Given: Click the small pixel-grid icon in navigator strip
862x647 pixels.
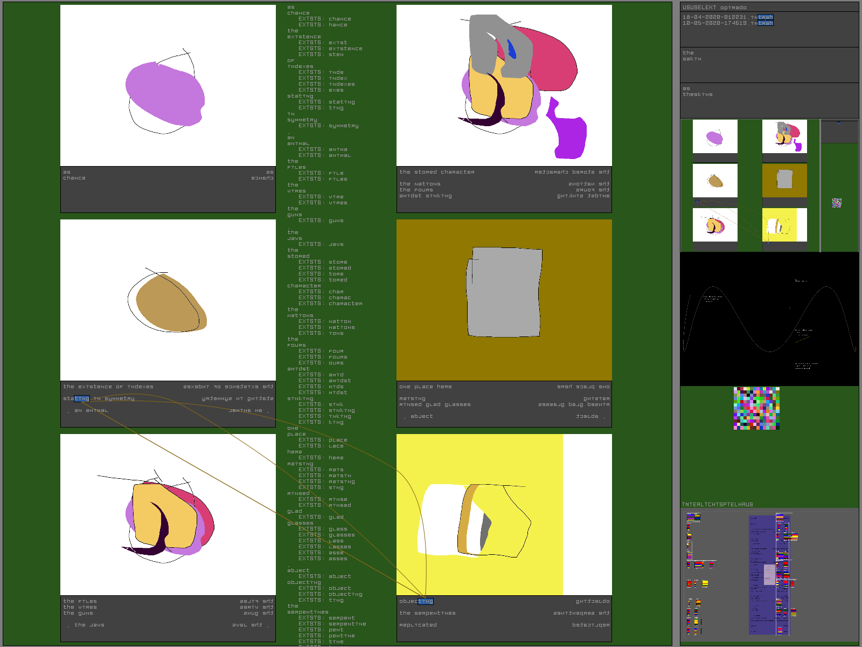Looking at the screenshot, I should [837, 203].
